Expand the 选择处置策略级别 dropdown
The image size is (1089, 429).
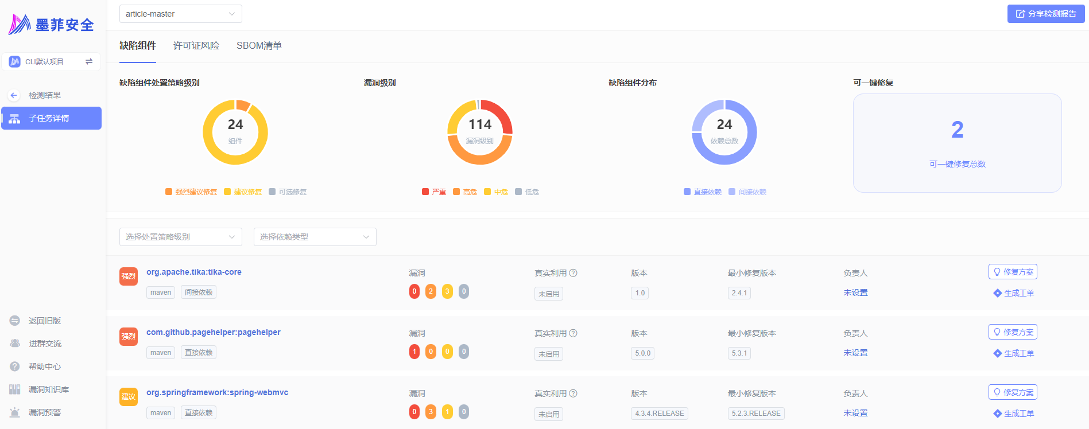(x=181, y=237)
